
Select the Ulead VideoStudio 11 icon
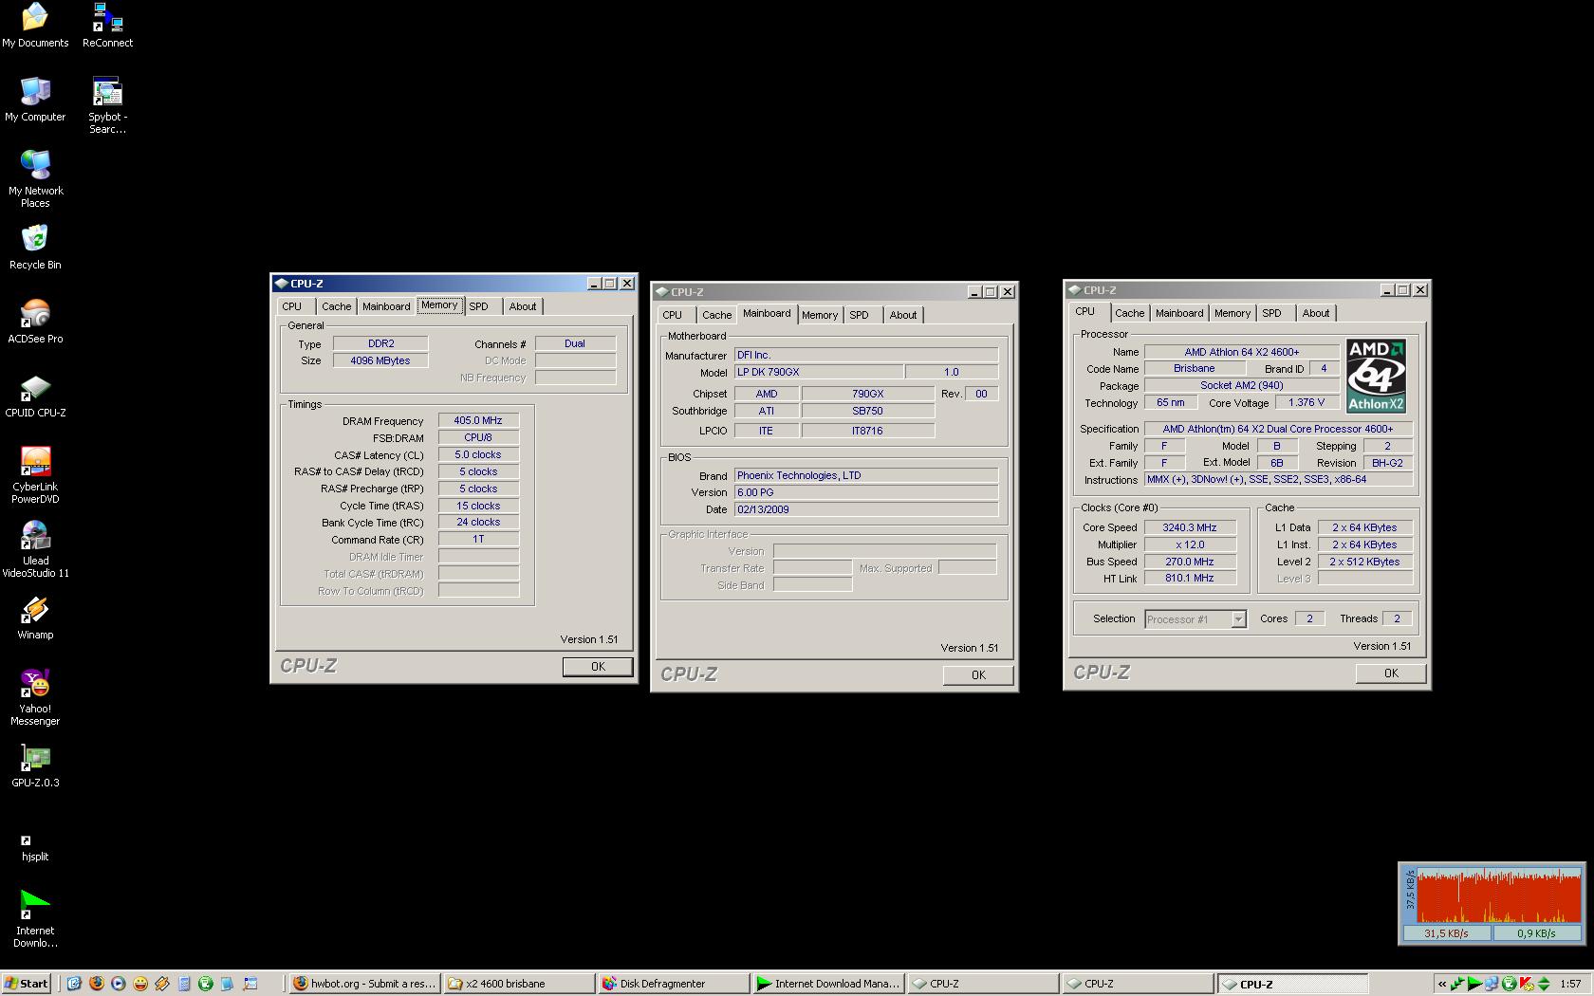(35, 549)
